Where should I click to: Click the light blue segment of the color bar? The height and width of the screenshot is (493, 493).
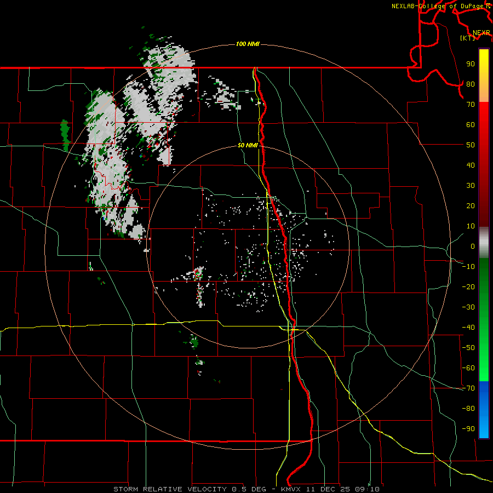coord(484,428)
